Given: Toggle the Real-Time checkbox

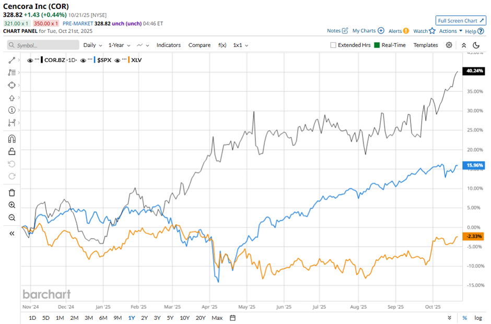Looking at the screenshot, I should click(x=377, y=45).
